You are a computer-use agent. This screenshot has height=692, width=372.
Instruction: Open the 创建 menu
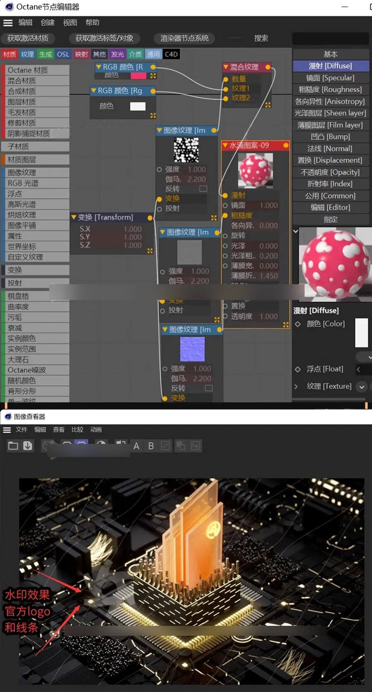point(48,23)
